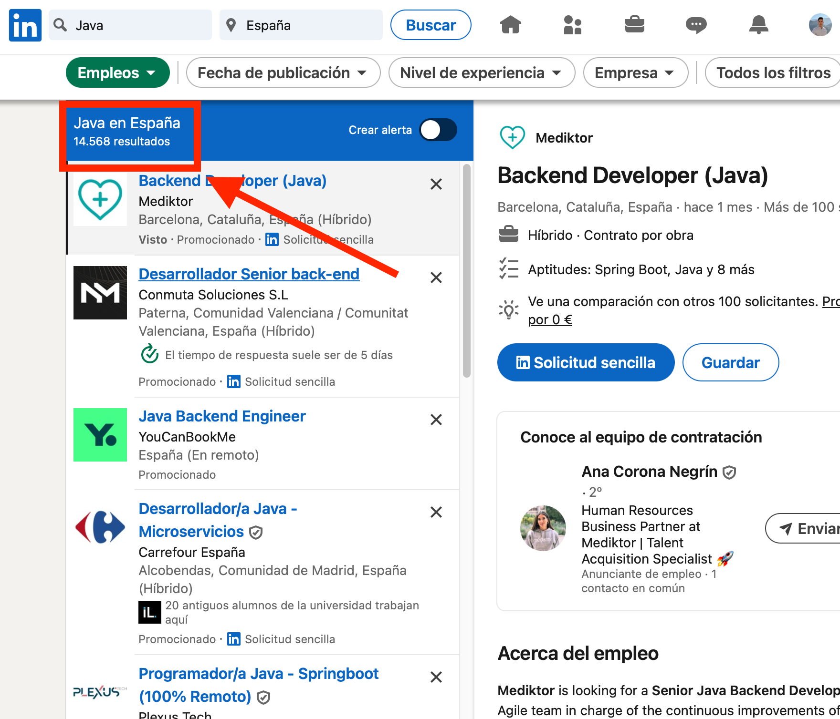
Task: Click job list scrollbar
Action: (x=467, y=270)
